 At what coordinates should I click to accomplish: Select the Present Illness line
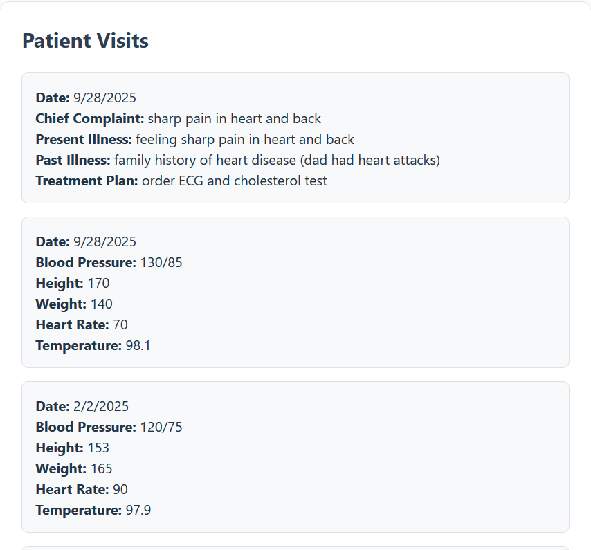(194, 139)
